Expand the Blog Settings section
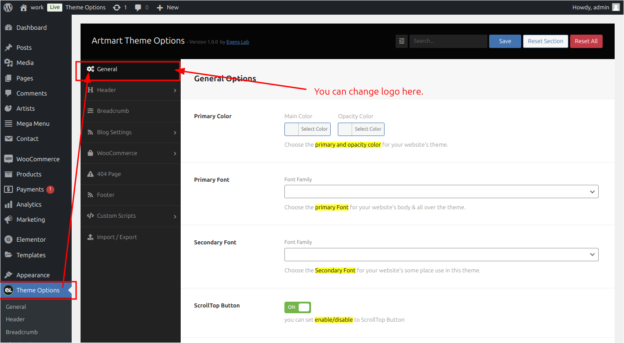This screenshot has height=343, width=624. [x=130, y=132]
